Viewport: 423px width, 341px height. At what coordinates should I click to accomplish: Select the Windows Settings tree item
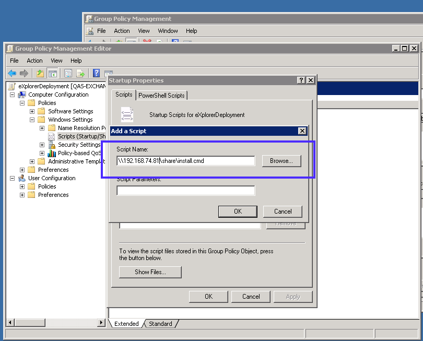click(70, 120)
